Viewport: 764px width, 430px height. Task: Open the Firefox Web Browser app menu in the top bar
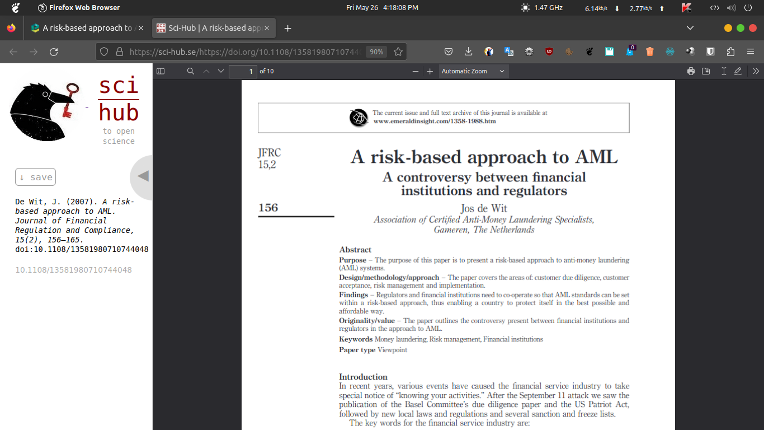79,8
